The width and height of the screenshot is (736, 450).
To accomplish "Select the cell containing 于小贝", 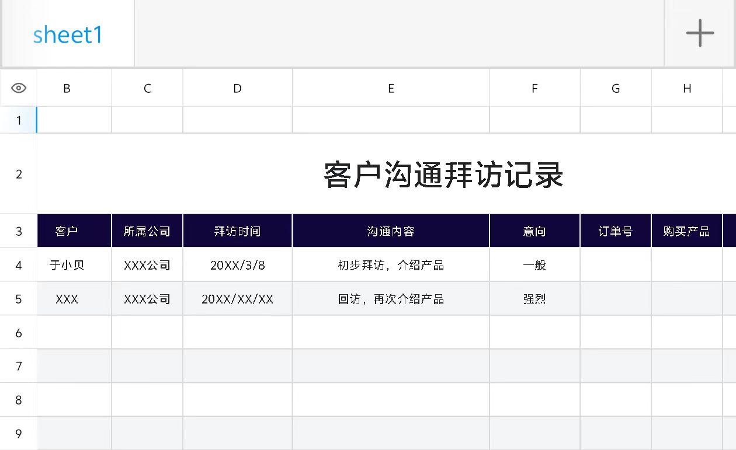I will pos(74,265).
